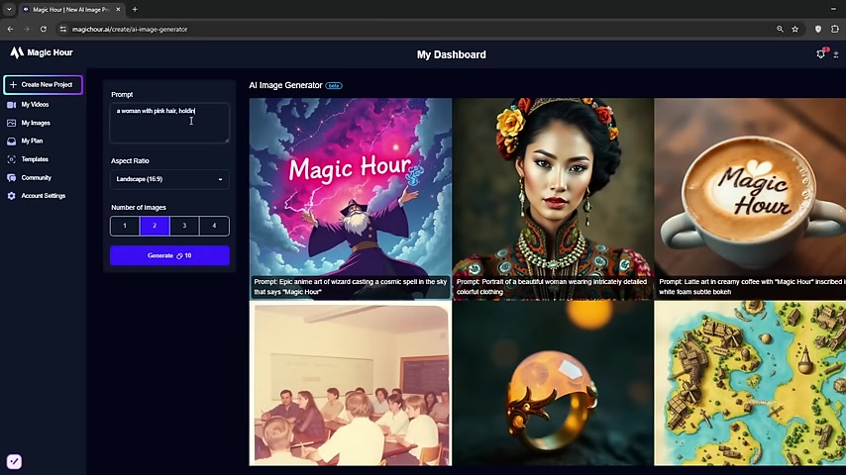The height and width of the screenshot is (475, 846).
Task: Open My Videos in sidebar
Action: tap(35, 105)
